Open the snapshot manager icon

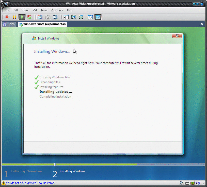pyautogui.click(x=55, y=17)
